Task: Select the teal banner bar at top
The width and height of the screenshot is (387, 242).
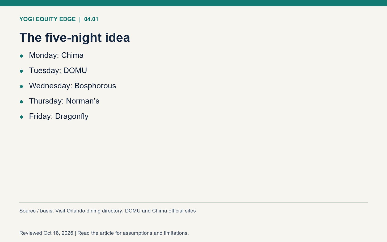Action: coord(193,3)
